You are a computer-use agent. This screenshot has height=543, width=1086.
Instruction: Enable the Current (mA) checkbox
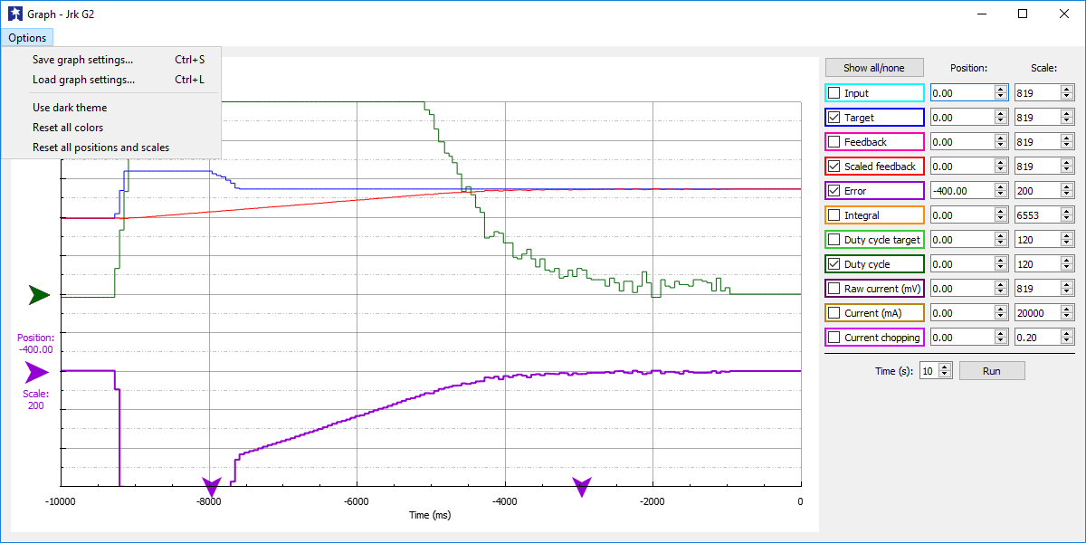pos(834,313)
